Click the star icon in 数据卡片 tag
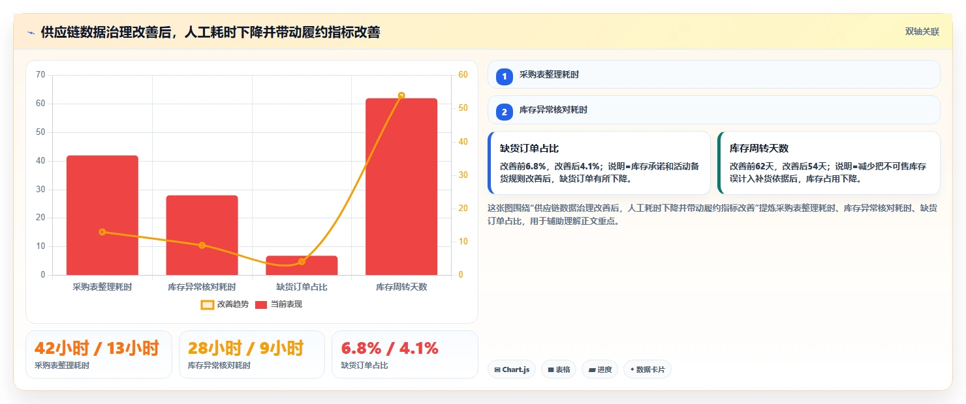Image resolution: width=966 pixels, height=404 pixels. pyautogui.click(x=632, y=369)
